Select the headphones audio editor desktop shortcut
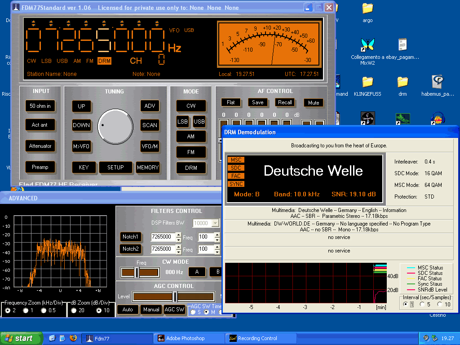 click(x=438, y=118)
